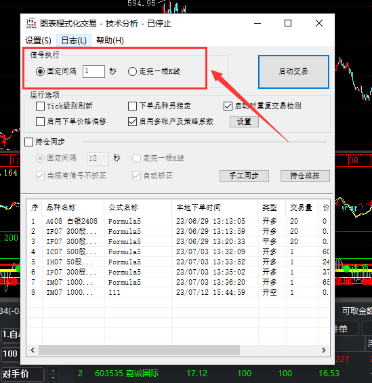
Task: Click the 品种名称 column header
Action: 73,207
